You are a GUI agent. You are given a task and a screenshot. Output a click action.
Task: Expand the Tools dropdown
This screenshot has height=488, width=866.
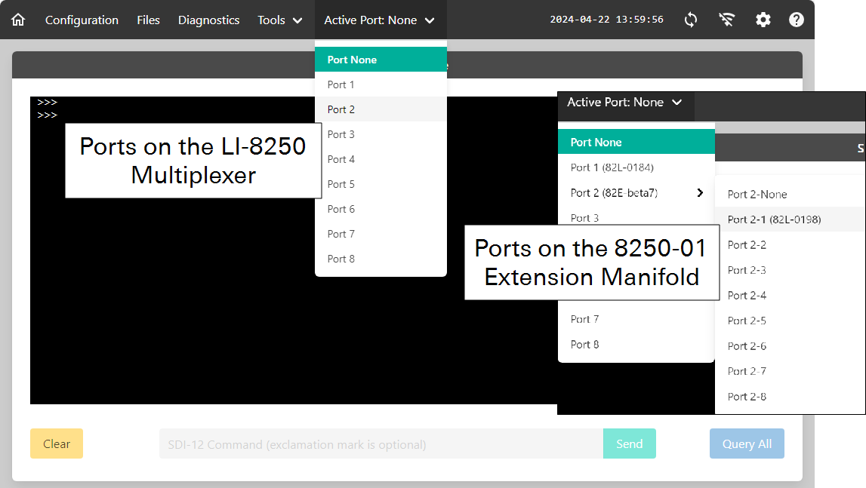(280, 20)
